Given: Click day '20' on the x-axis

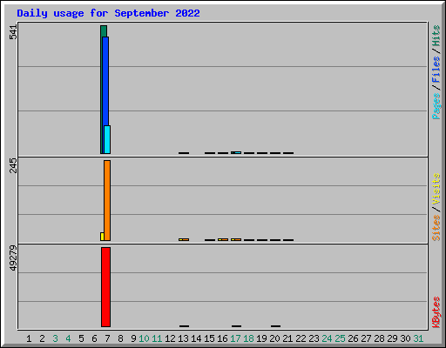Looking at the screenshot, I should pyautogui.click(x=274, y=338).
